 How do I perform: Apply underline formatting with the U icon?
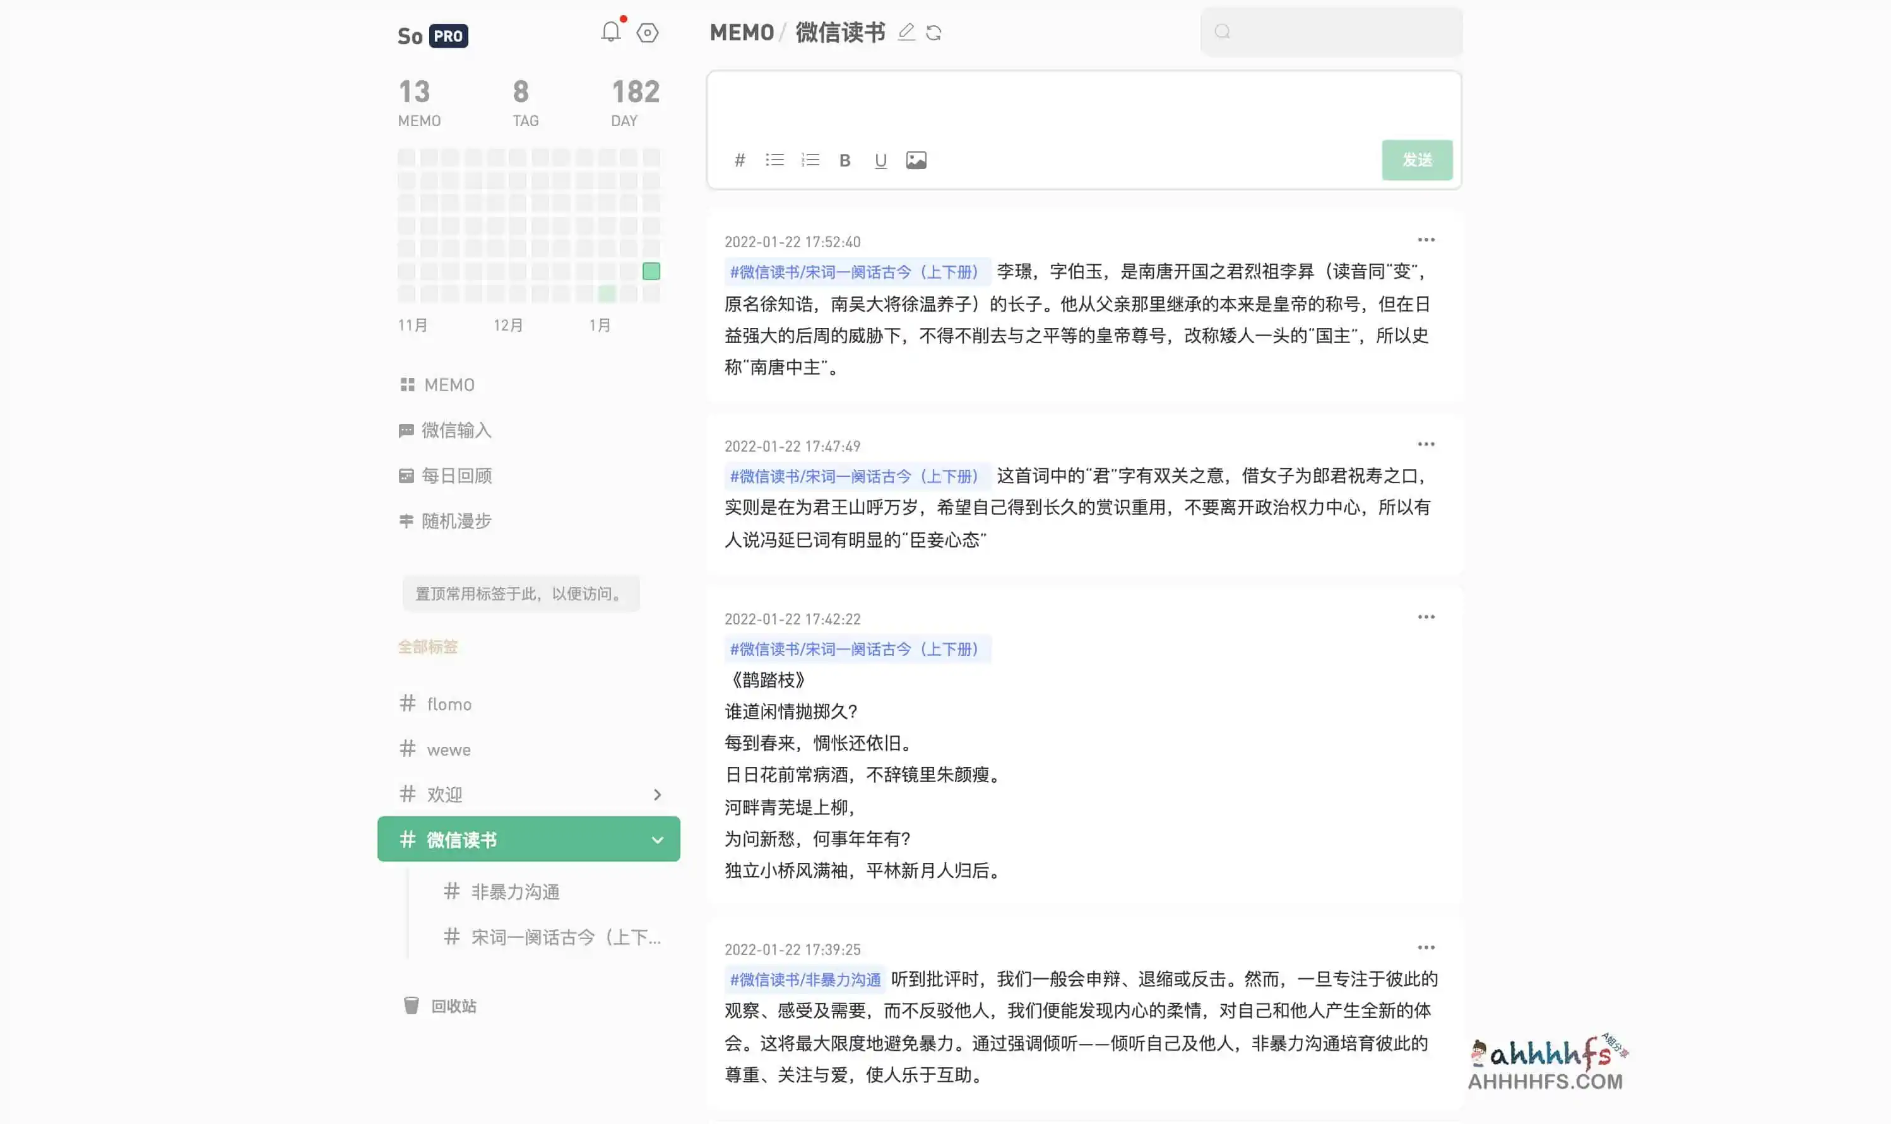point(879,160)
